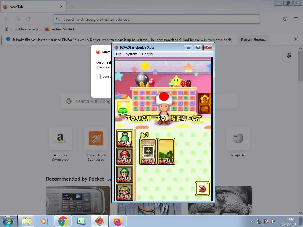Open the Firefox hamburger menu

click(296, 19)
